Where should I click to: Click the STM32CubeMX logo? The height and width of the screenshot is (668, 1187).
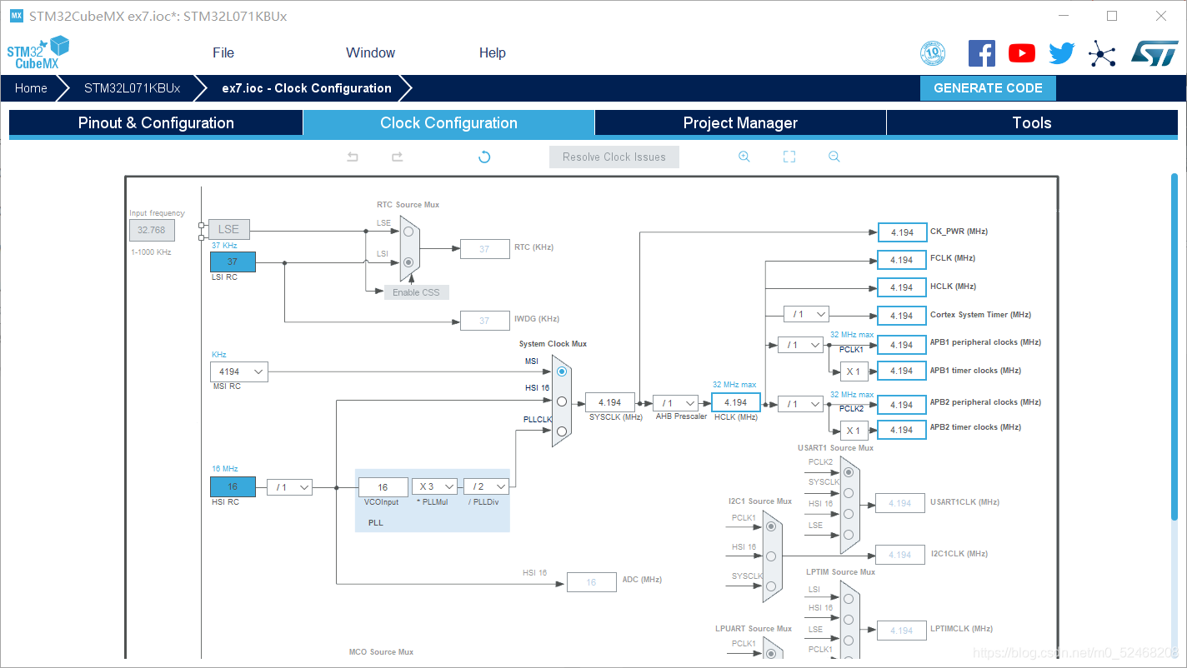pyautogui.click(x=38, y=52)
